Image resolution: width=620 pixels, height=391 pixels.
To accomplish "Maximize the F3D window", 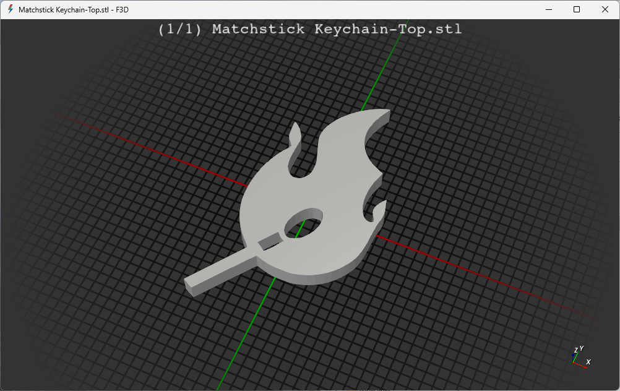I will point(577,9).
